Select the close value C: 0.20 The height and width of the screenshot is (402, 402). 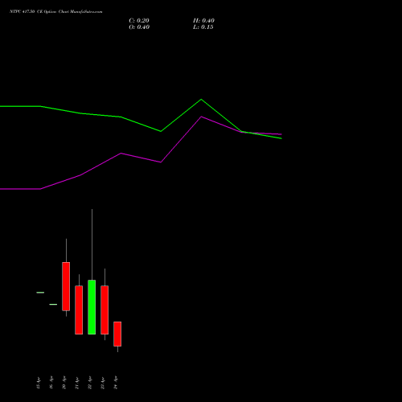click(x=139, y=21)
